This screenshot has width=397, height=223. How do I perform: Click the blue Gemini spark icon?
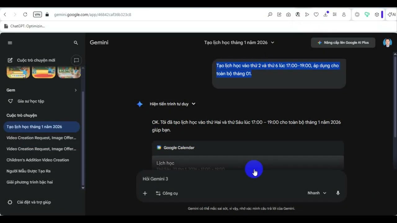pos(140,104)
